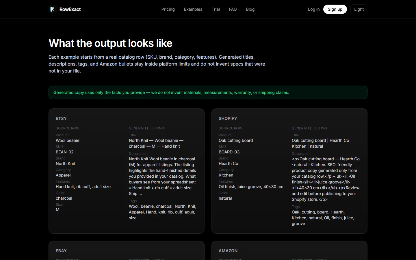
Task: Open the FAQ page
Action: tap(233, 9)
